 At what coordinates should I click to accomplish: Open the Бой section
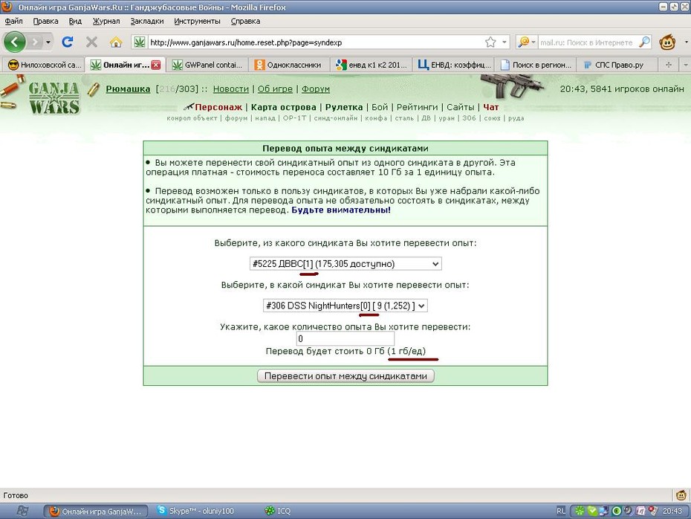click(x=380, y=107)
